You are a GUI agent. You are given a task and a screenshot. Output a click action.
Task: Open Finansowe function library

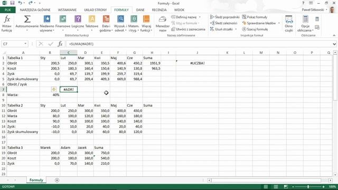click(63, 24)
